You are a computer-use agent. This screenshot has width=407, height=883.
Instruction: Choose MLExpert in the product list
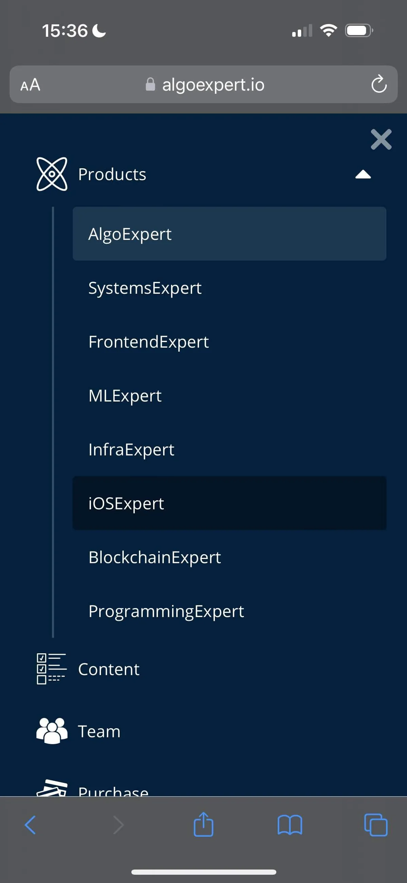pos(125,396)
